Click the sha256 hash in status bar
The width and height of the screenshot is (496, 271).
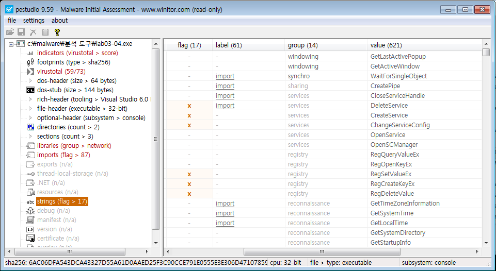click(136, 262)
